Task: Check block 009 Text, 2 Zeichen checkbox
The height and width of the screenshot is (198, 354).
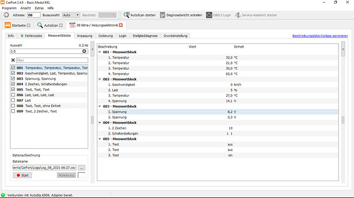Action: [13, 111]
